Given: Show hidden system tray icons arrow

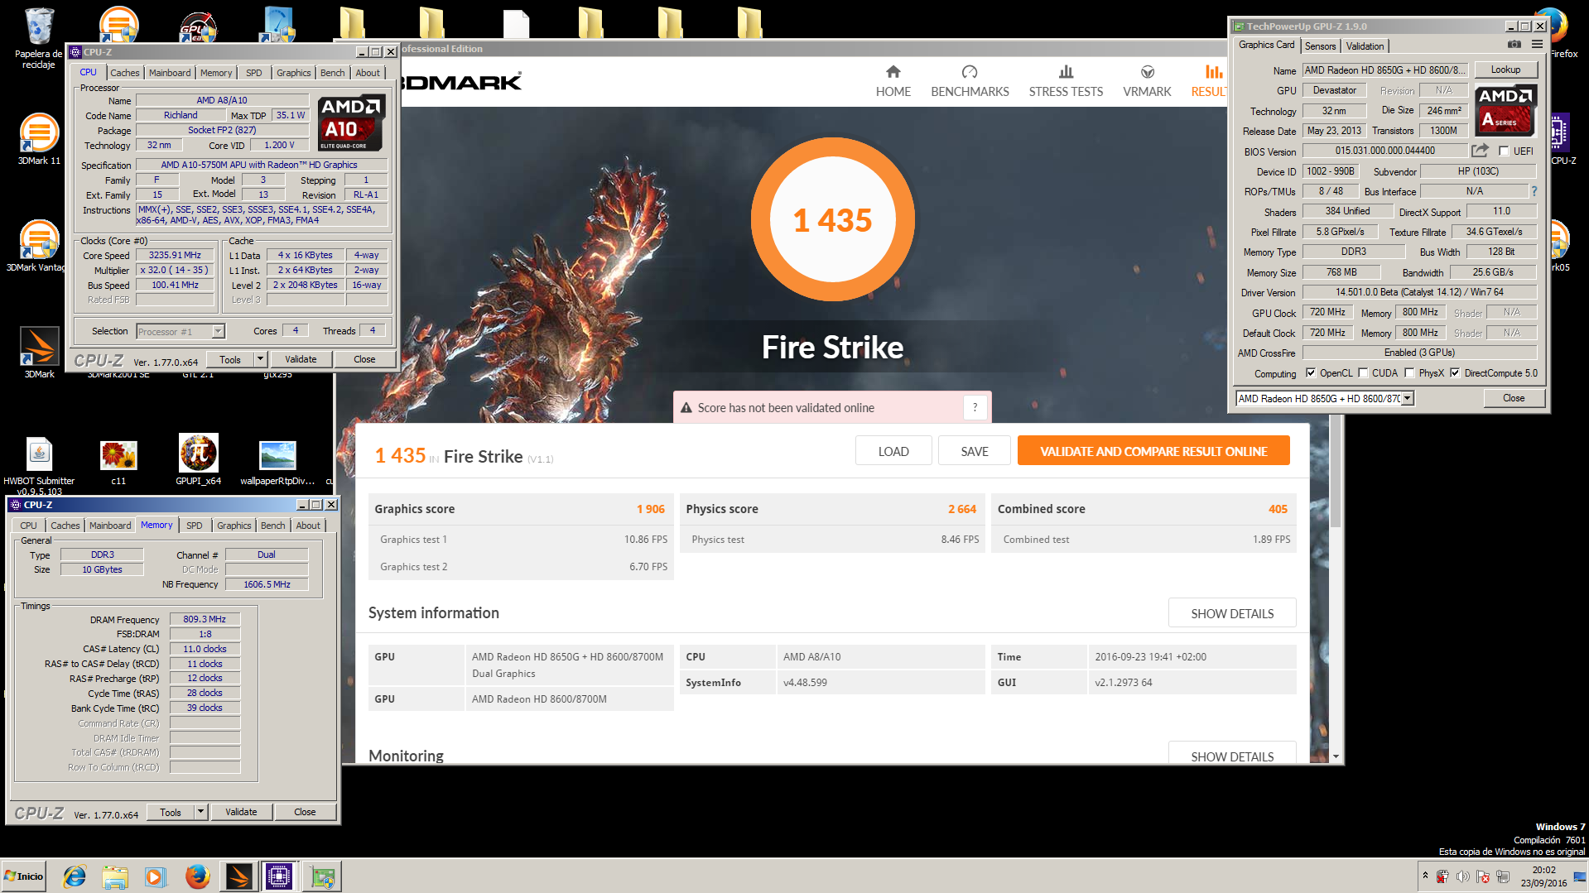Looking at the screenshot, I should 1425,875.
